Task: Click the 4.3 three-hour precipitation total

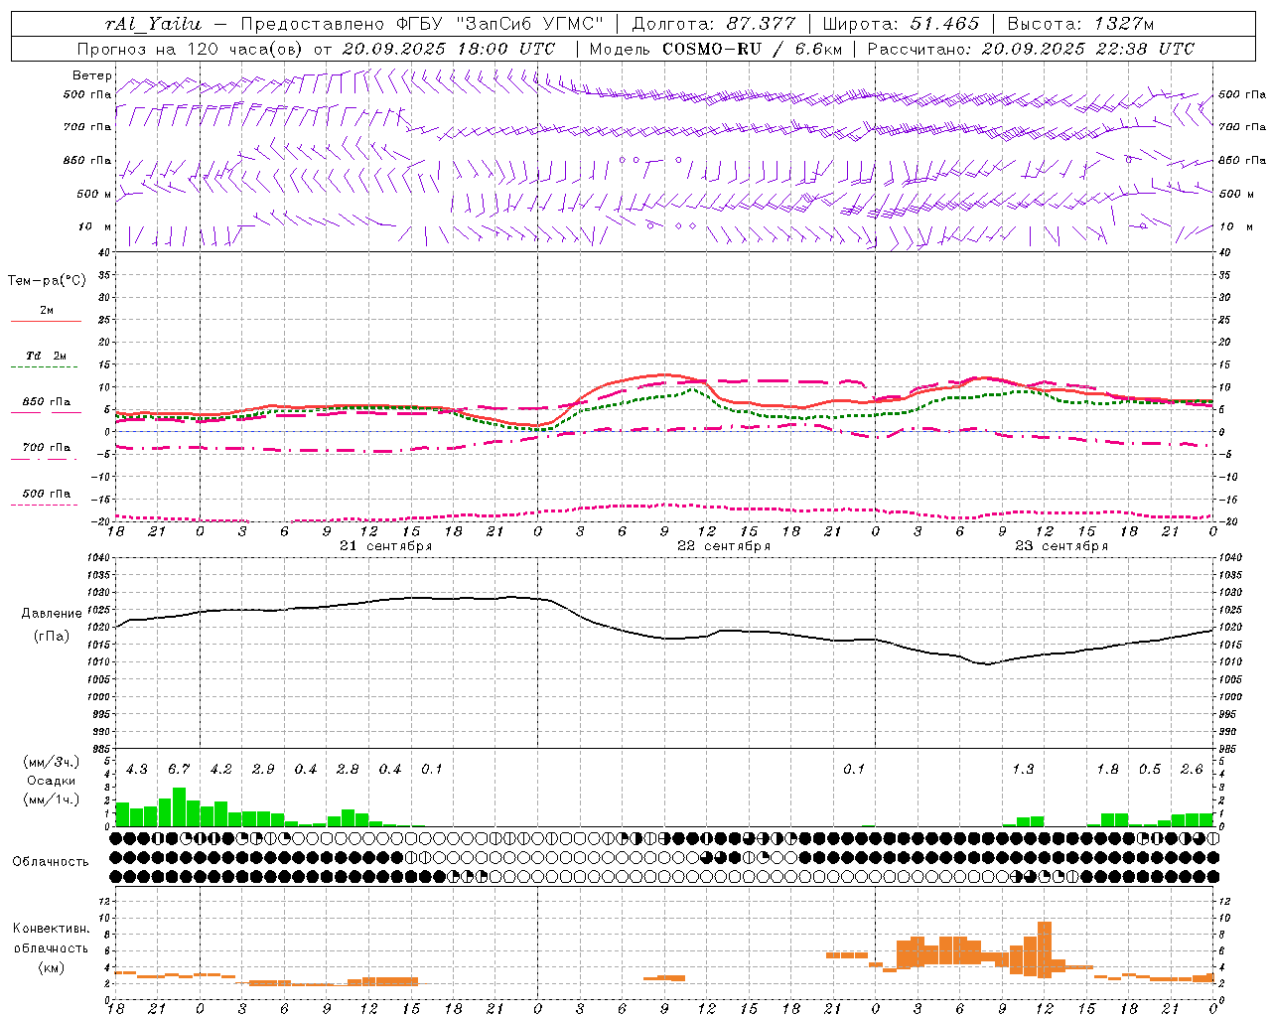Action: click(x=137, y=769)
